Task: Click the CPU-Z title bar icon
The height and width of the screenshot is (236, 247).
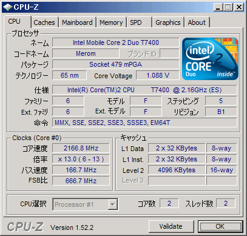Action: pos(8,7)
